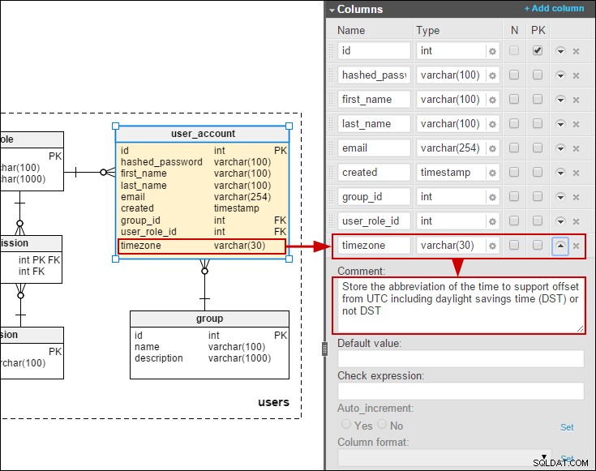Open type settings gear for last_name column

pyautogui.click(x=492, y=124)
